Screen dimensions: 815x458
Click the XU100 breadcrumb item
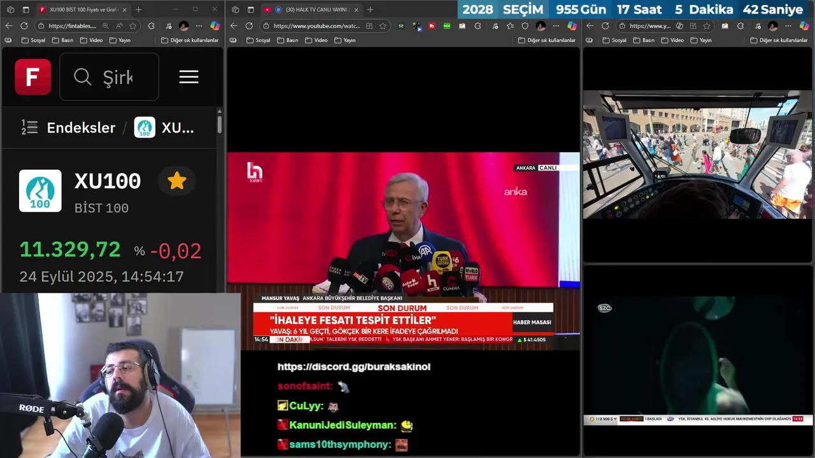[164, 127]
